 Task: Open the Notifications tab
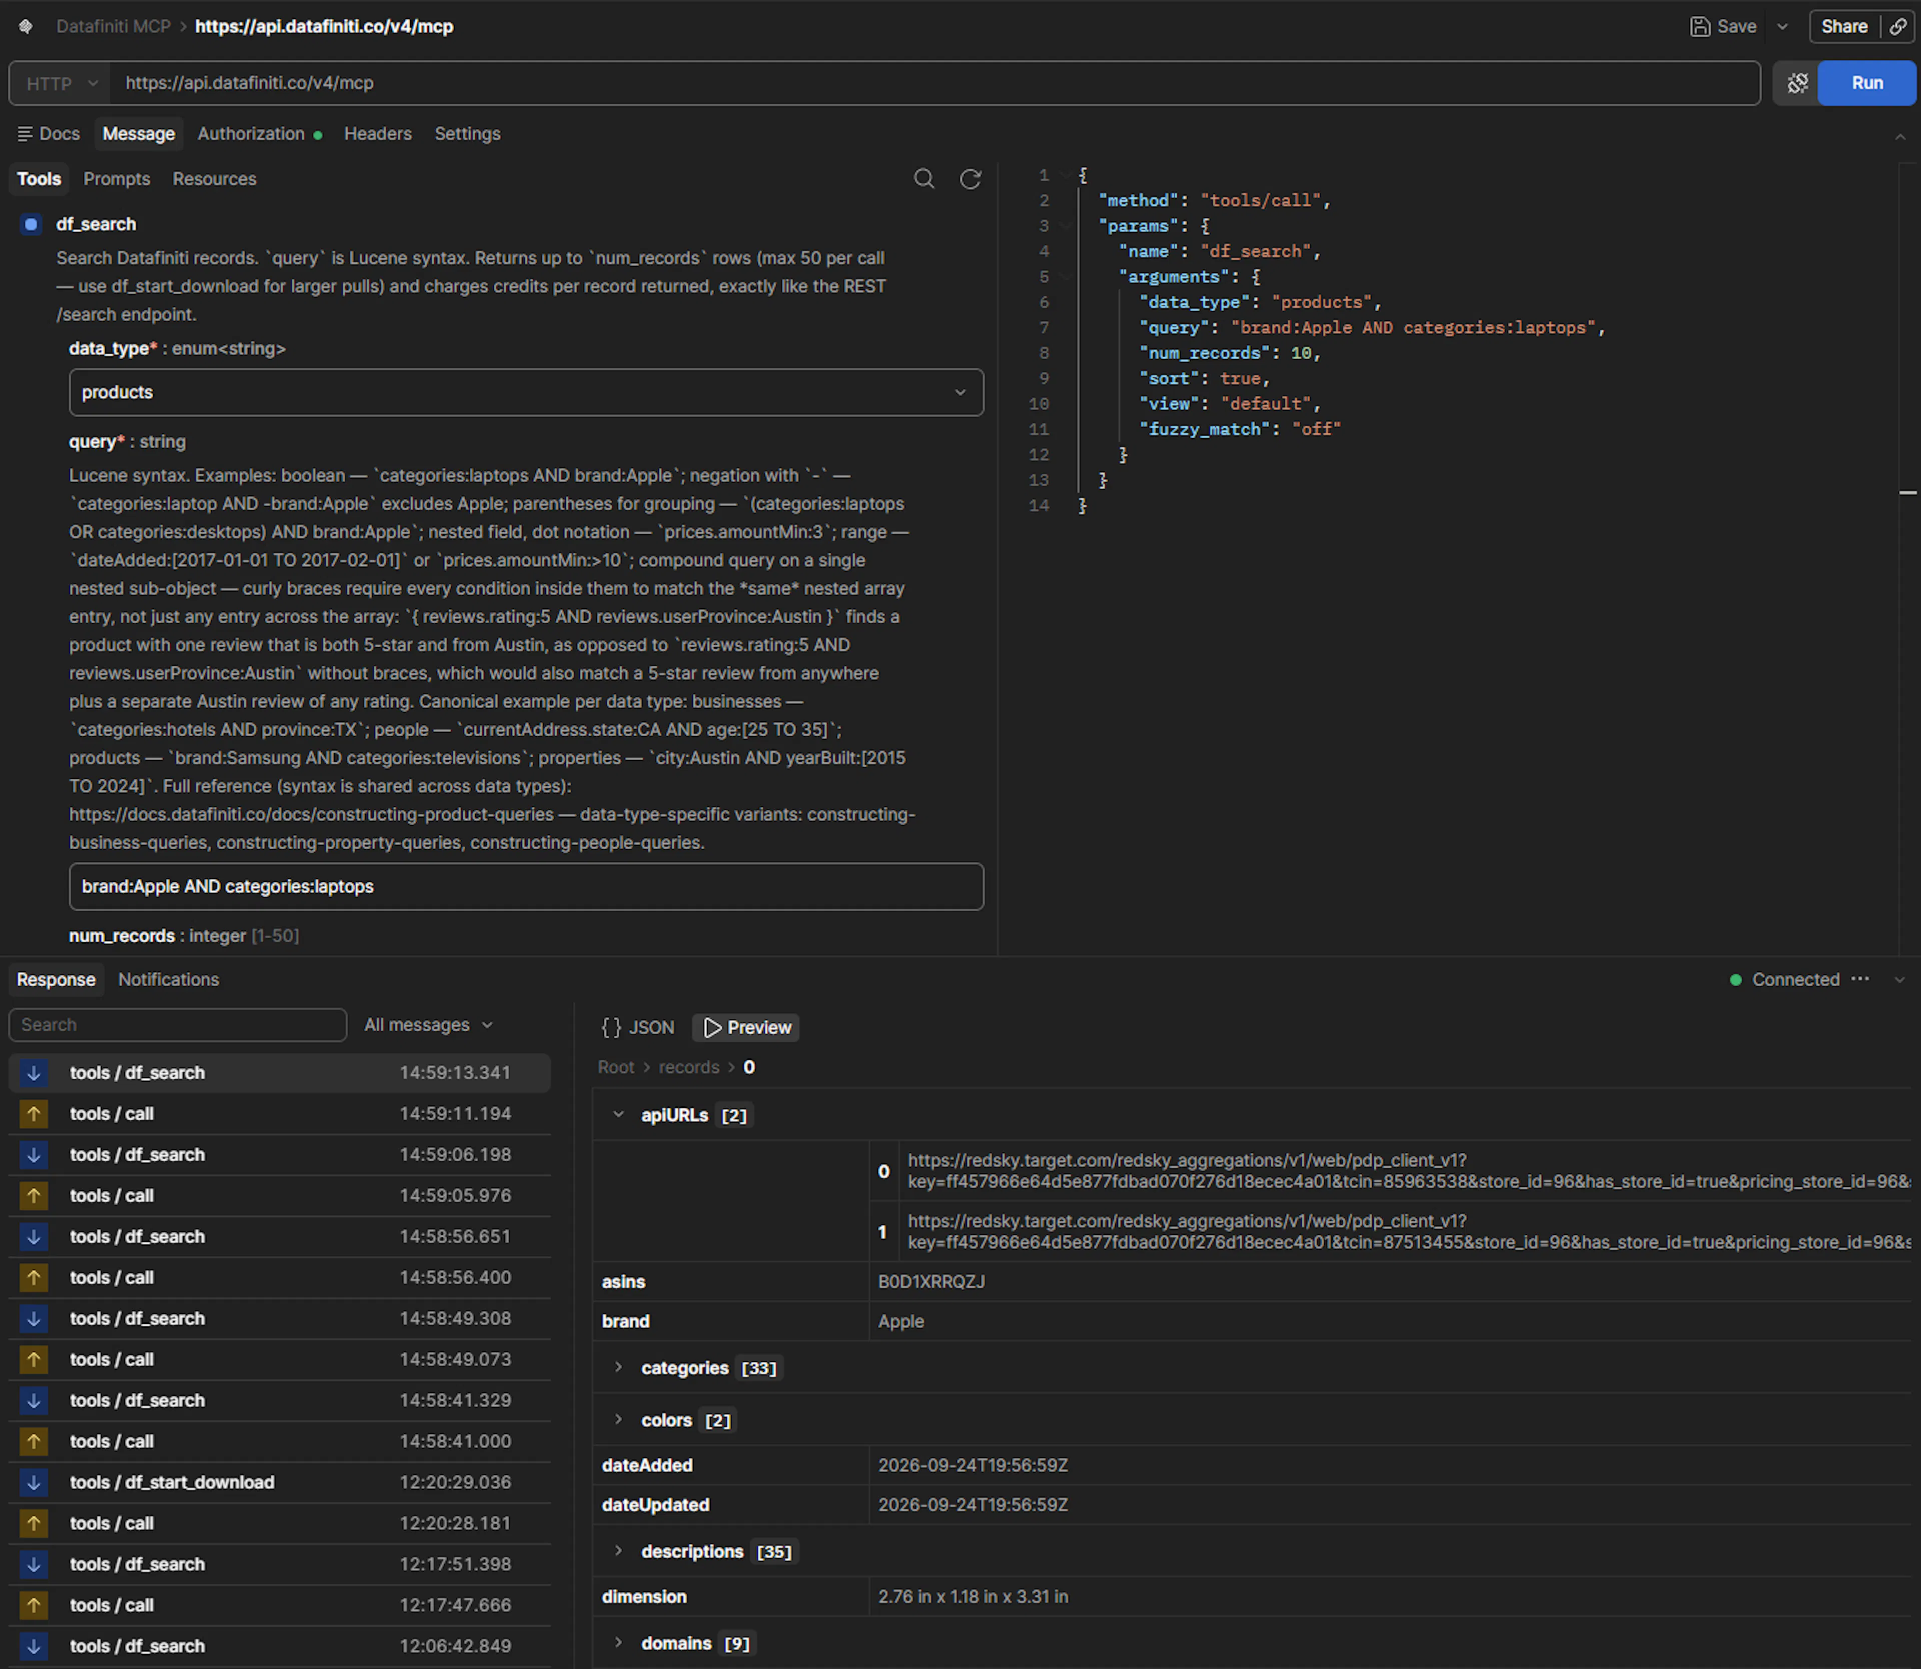169,979
